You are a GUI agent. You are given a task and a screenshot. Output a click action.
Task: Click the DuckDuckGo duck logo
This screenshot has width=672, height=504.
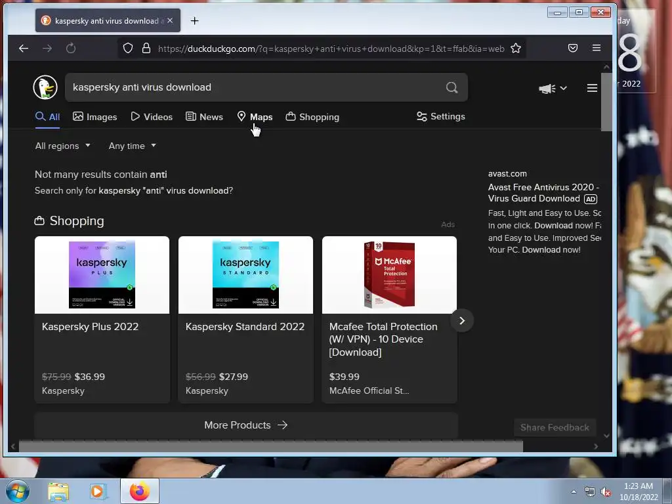pyautogui.click(x=45, y=87)
